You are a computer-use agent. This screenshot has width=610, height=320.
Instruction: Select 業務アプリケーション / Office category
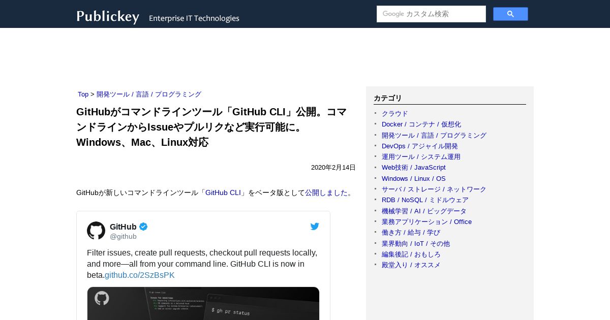[x=427, y=222]
